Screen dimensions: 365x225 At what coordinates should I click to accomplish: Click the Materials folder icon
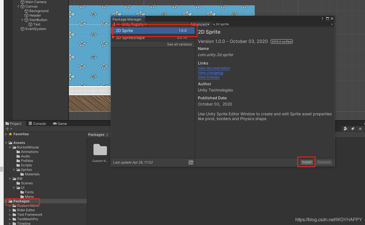coord(22,174)
